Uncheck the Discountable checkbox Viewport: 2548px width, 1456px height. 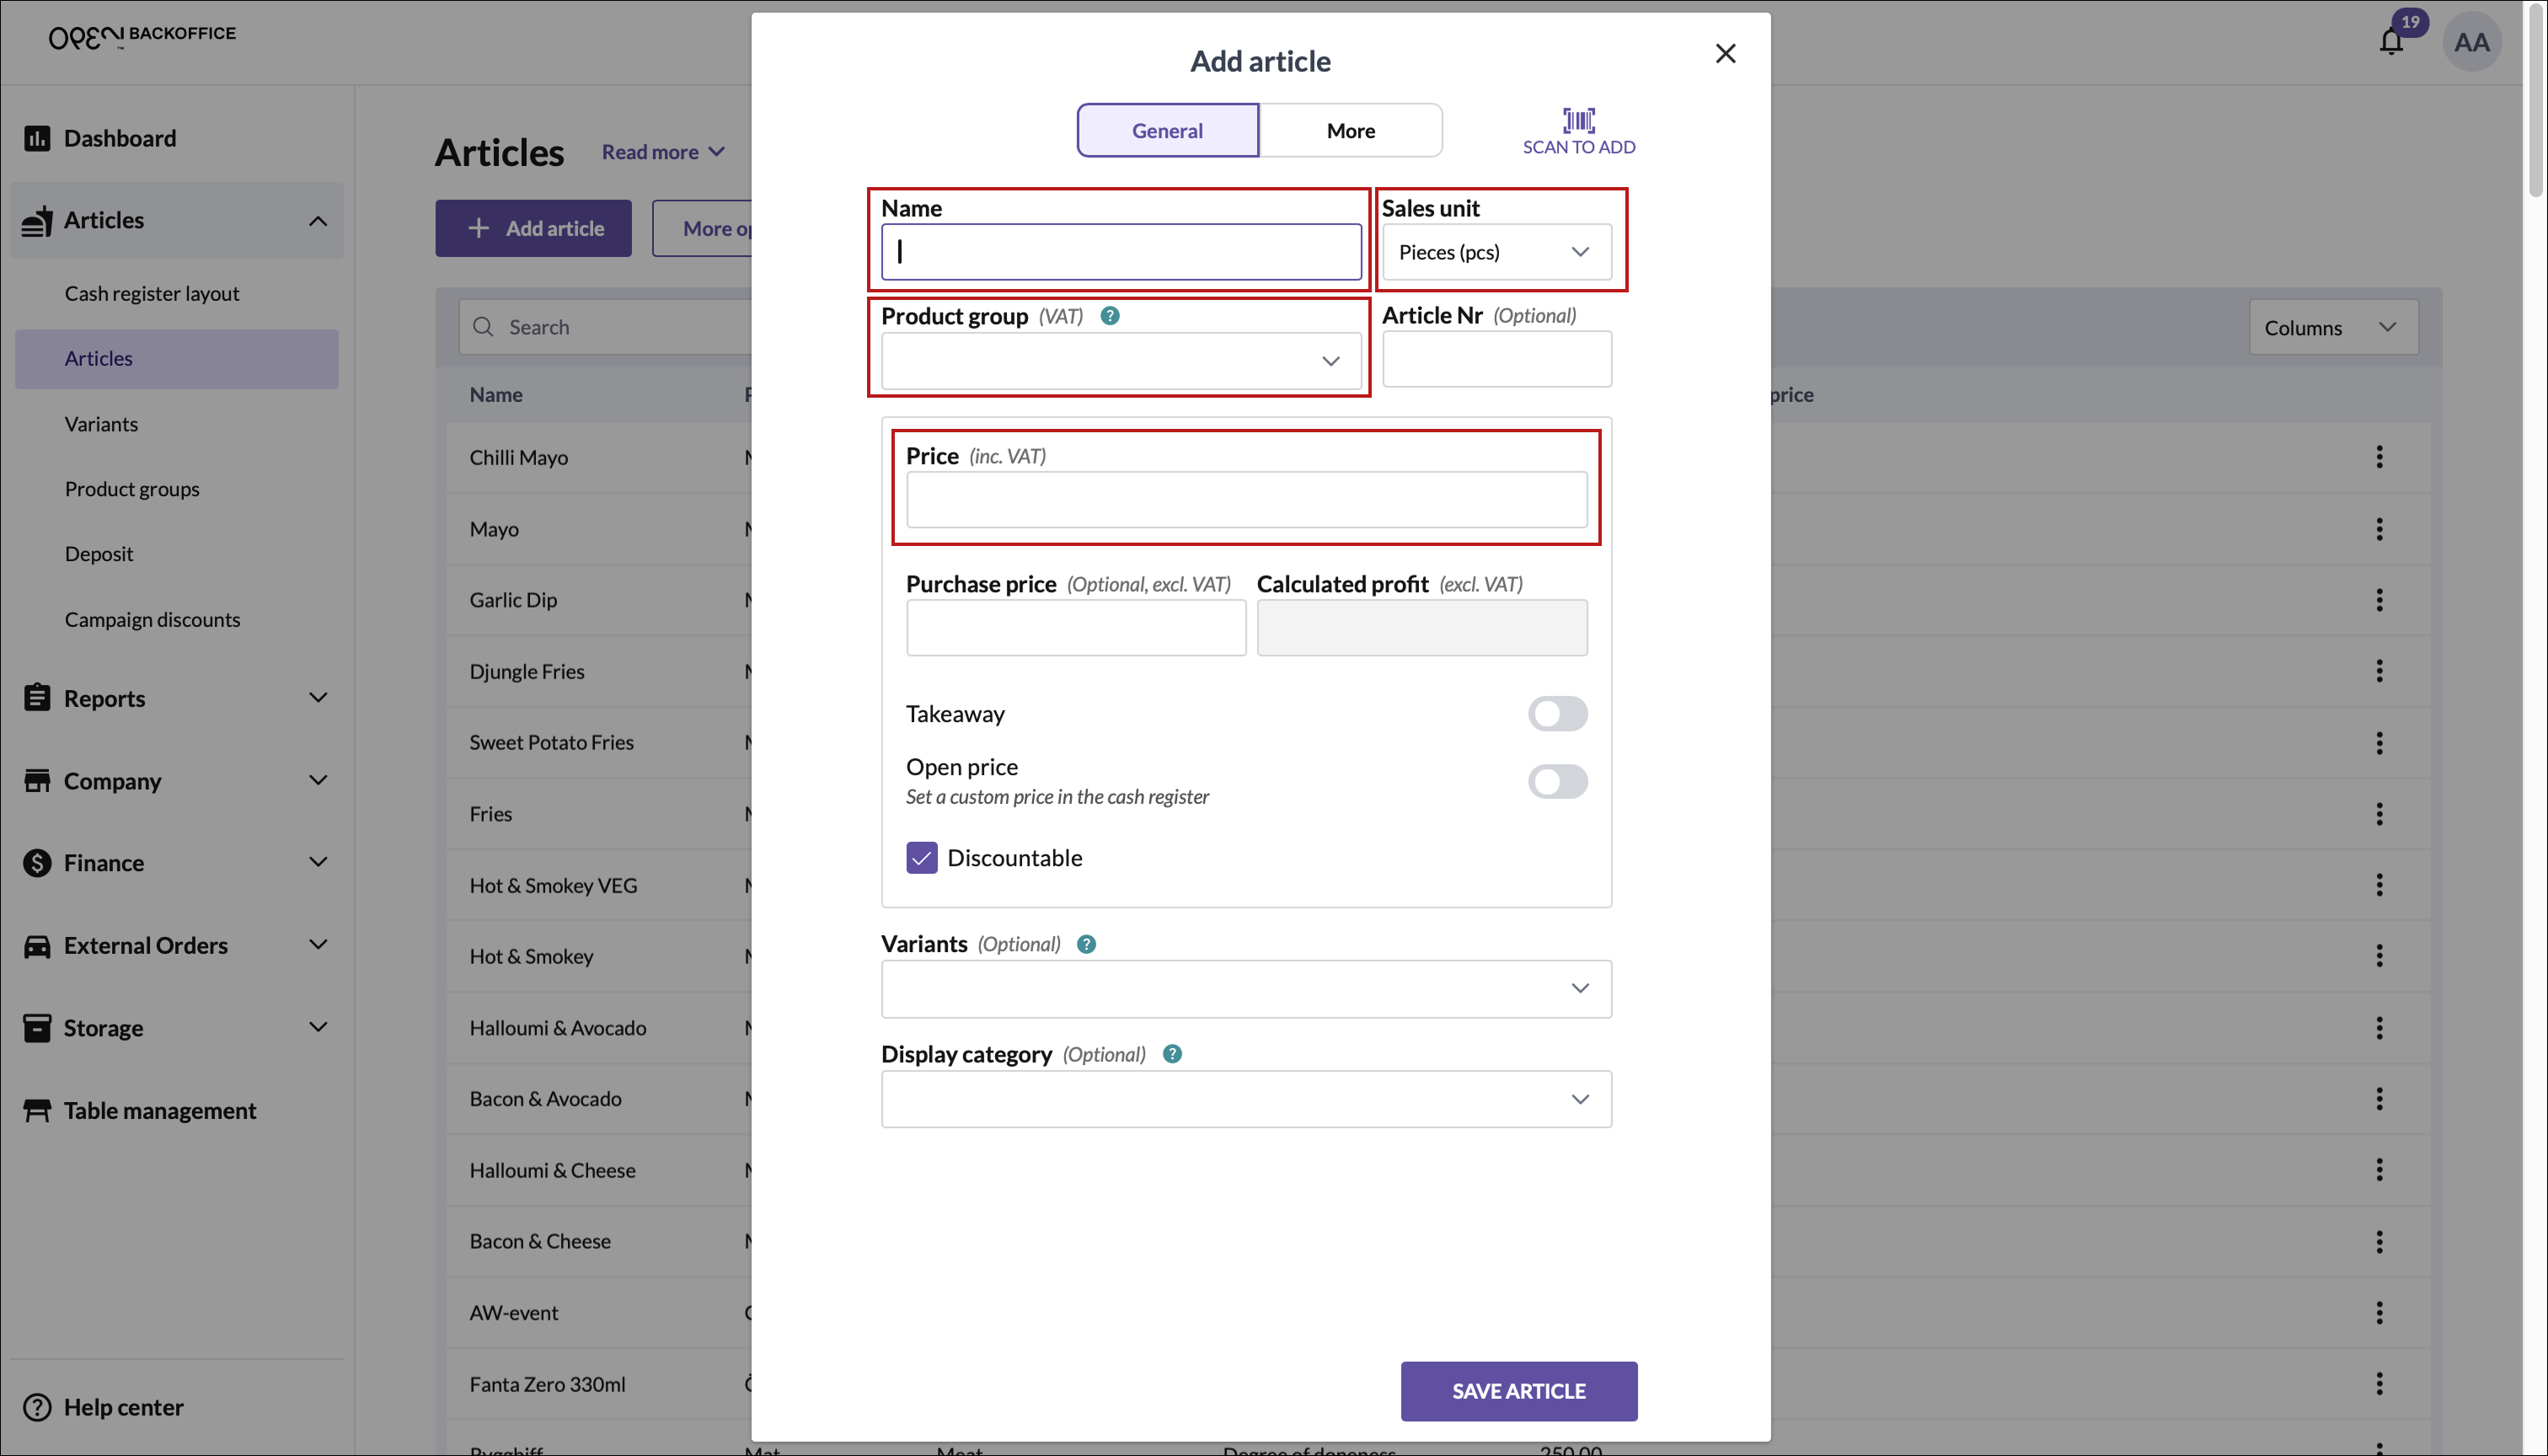click(921, 858)
